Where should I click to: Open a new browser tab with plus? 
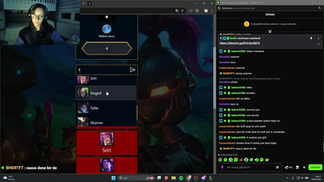pos(89,3)
